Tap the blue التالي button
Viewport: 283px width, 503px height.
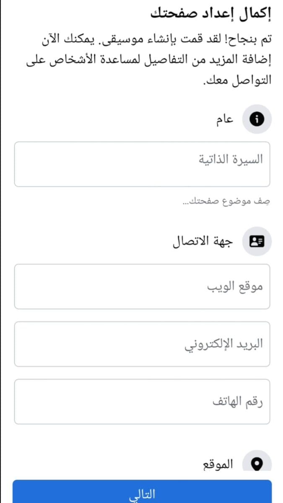coord(142,492)
